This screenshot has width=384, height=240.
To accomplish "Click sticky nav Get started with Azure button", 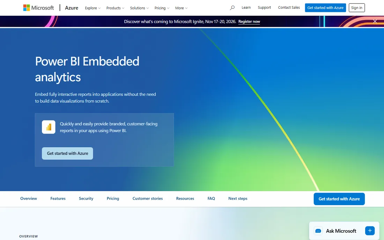I will [x=339, y=199].
